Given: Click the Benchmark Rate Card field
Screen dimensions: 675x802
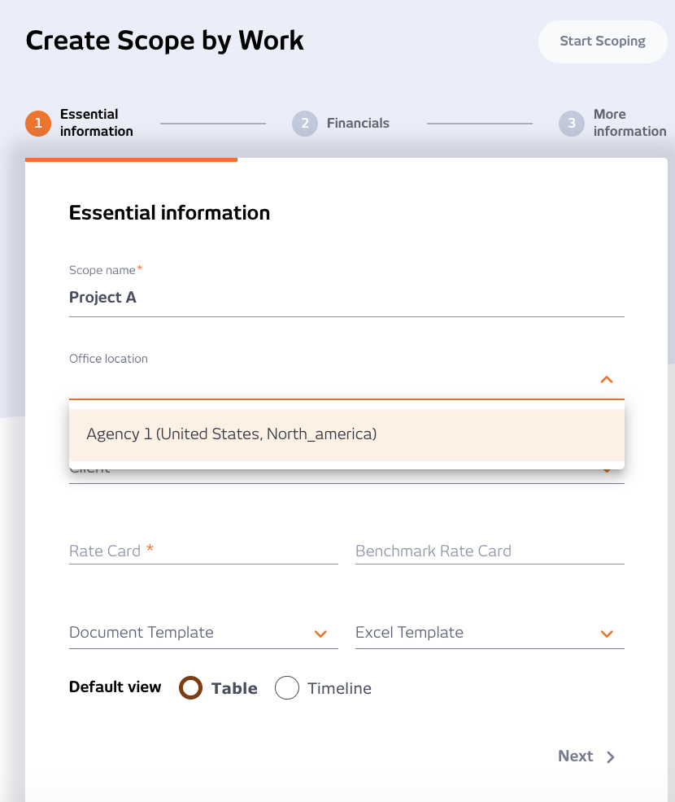Looking at the screenshot, I should [x=490, y=551].
